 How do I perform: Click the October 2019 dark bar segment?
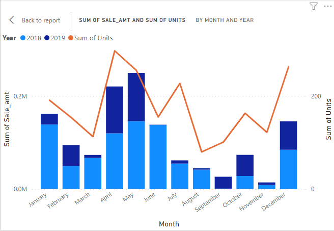click(245, 165)
